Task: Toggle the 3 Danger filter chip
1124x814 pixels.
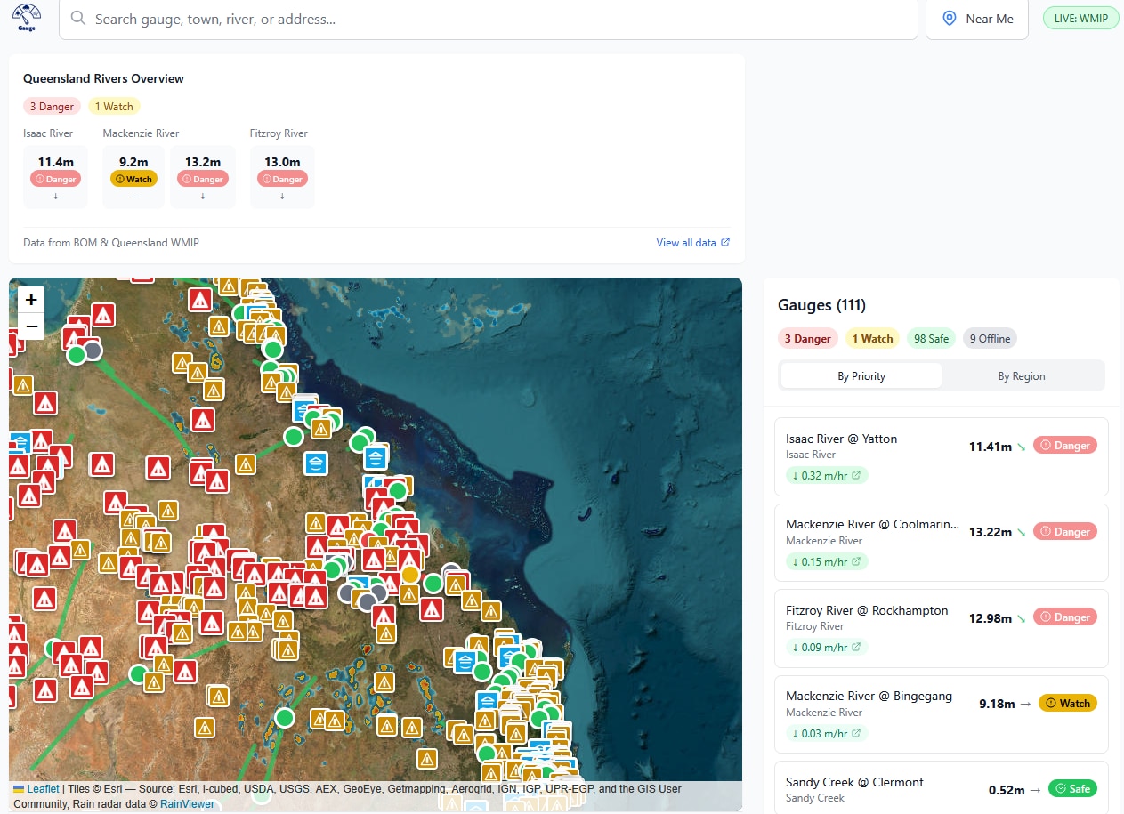Action: coord(807,338)
